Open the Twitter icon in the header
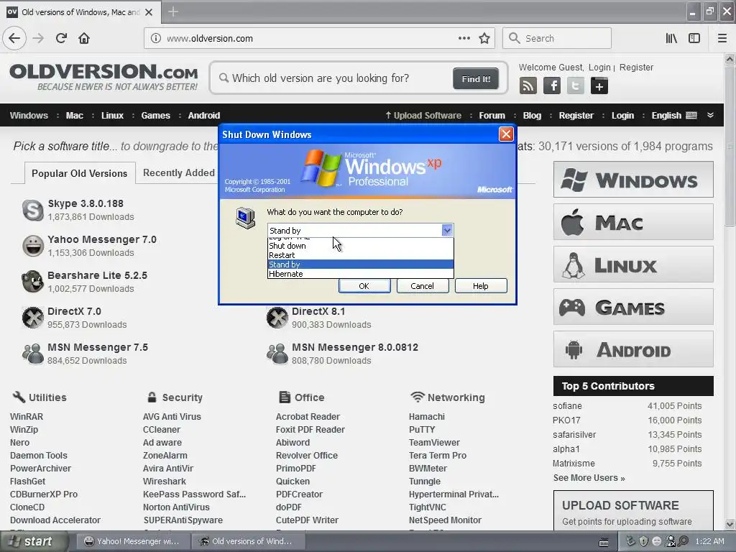 coord(576,86)
